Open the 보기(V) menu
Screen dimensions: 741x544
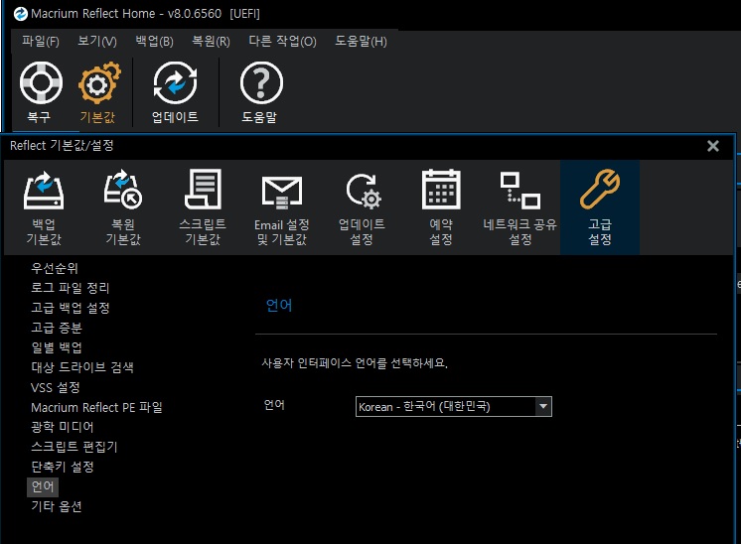tap(97, 42)
